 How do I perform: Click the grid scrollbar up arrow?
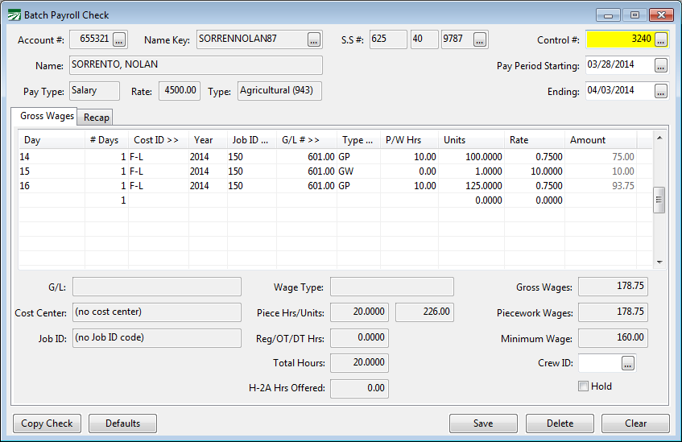coord(659,138)
